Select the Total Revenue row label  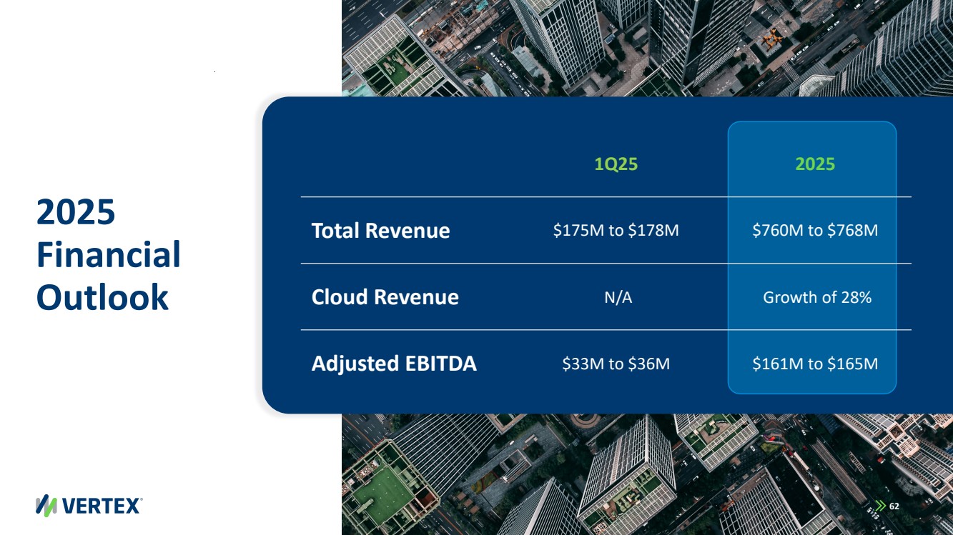380,231
